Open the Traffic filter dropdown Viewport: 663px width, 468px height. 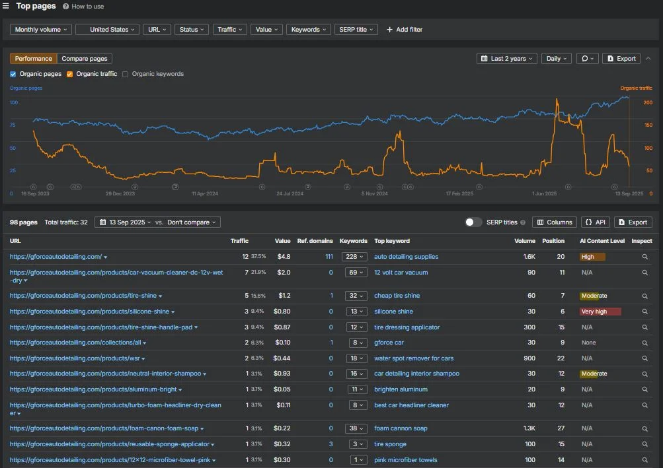click(229, 30)
